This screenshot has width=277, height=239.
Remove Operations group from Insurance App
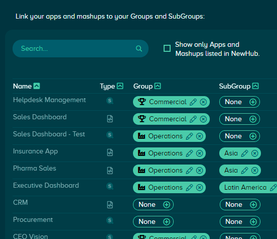tap(199, 153)
